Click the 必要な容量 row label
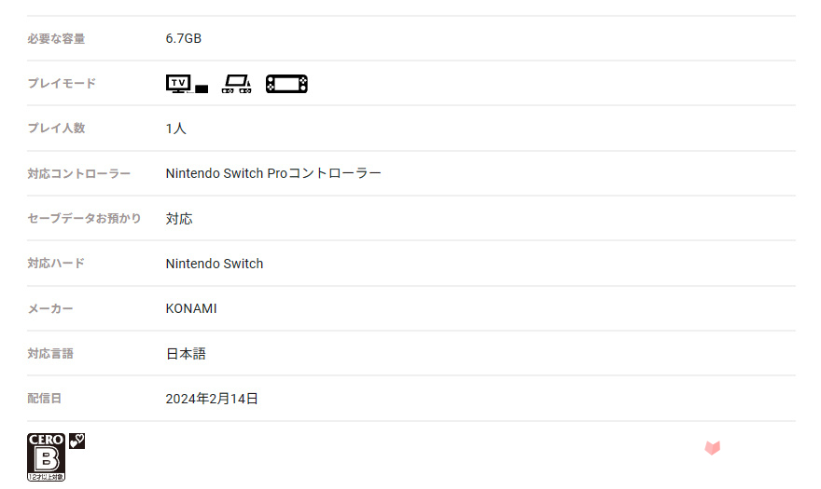 (x=56, y=39)
